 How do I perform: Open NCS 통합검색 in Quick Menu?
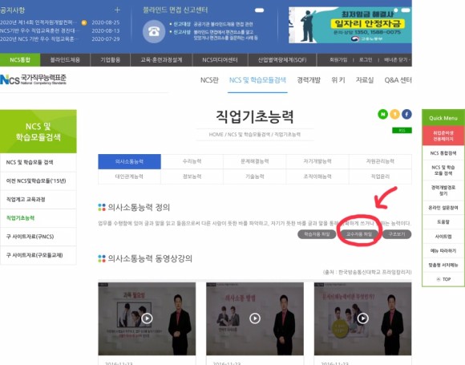(x=443, y=153)
